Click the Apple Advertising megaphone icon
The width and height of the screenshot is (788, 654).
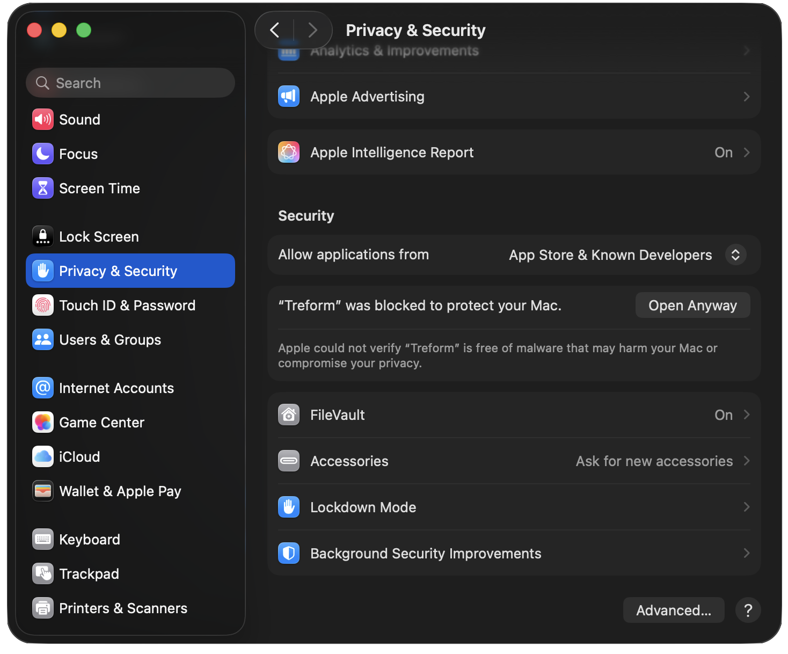tap(289, 96)
